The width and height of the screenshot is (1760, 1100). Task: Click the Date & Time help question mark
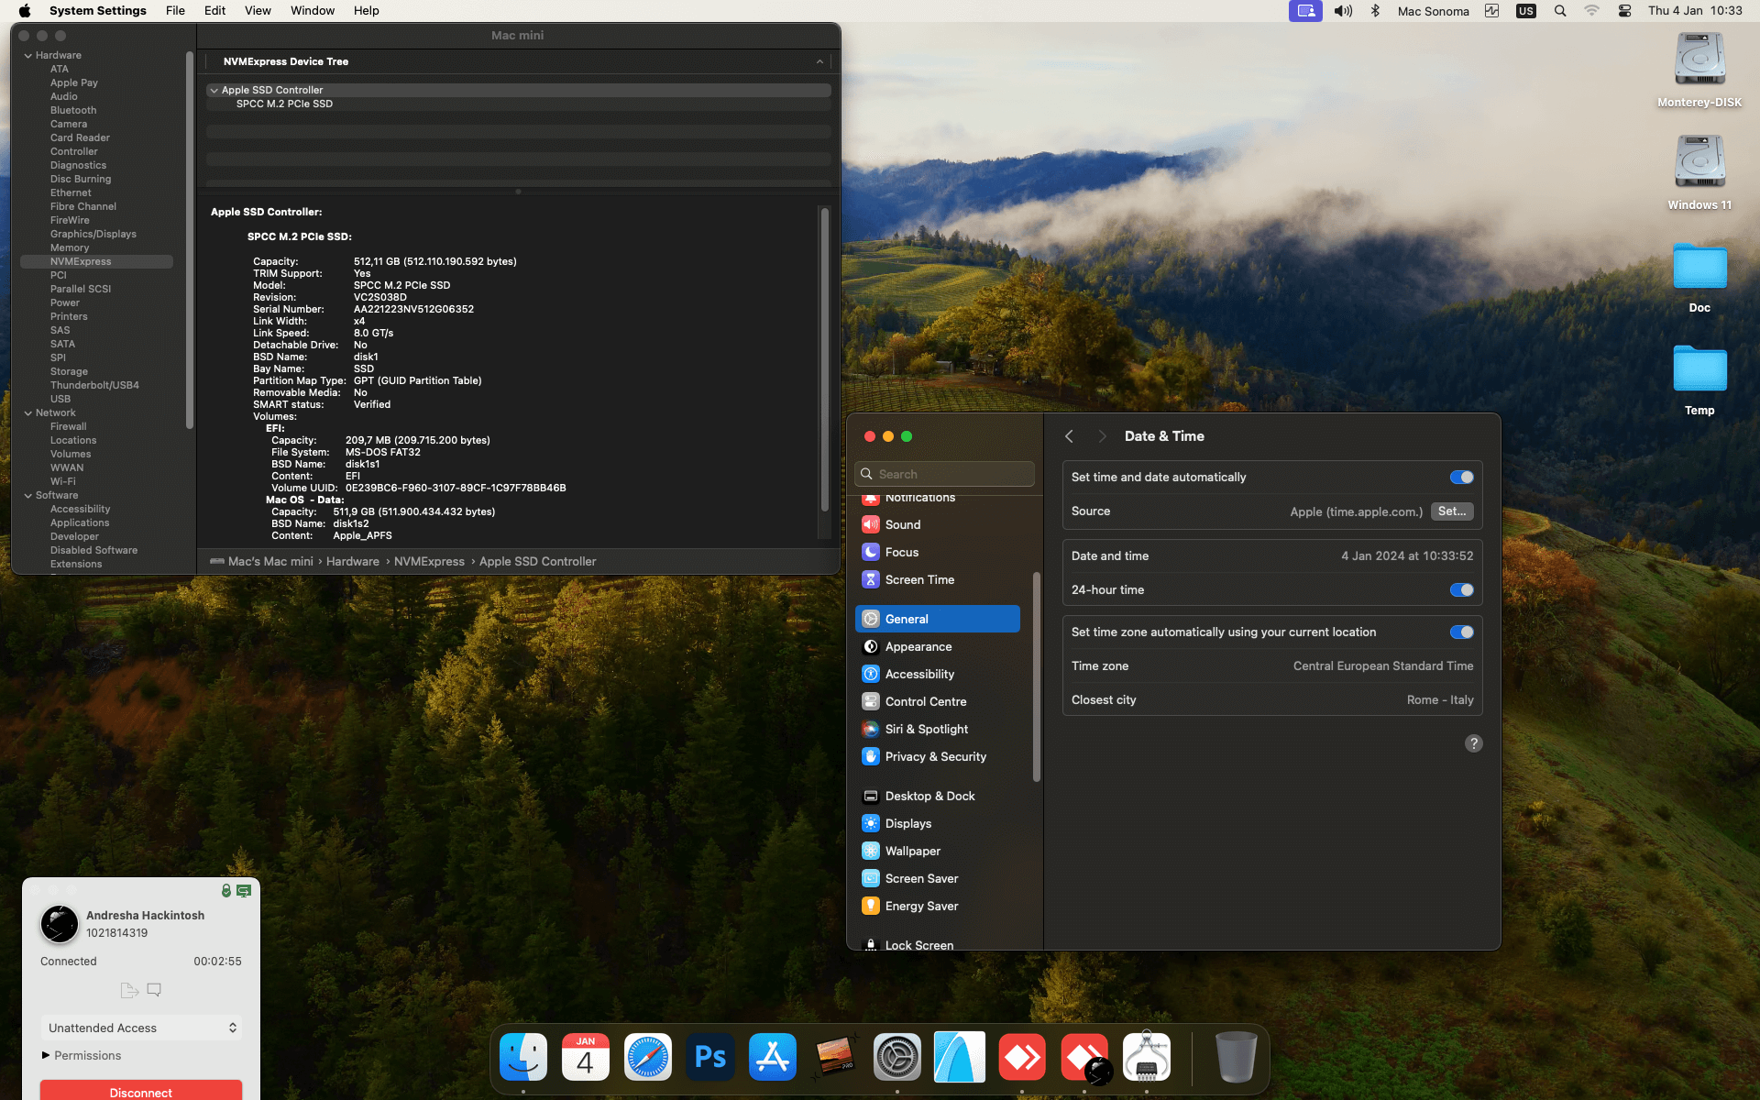click(1473, 743)
